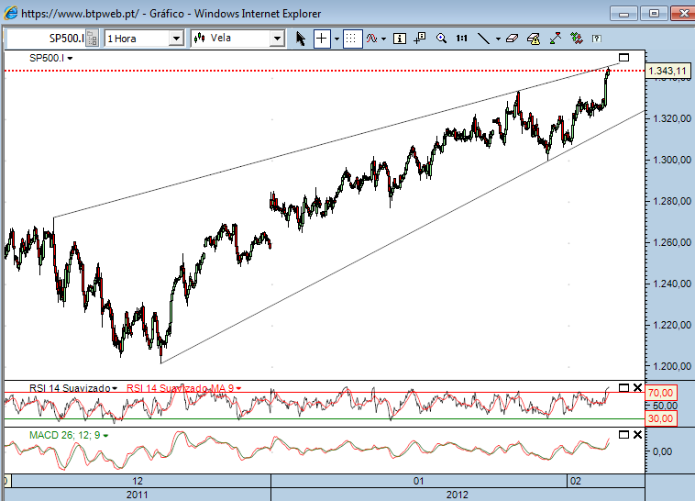Select the eraser tool

point(512,39)
